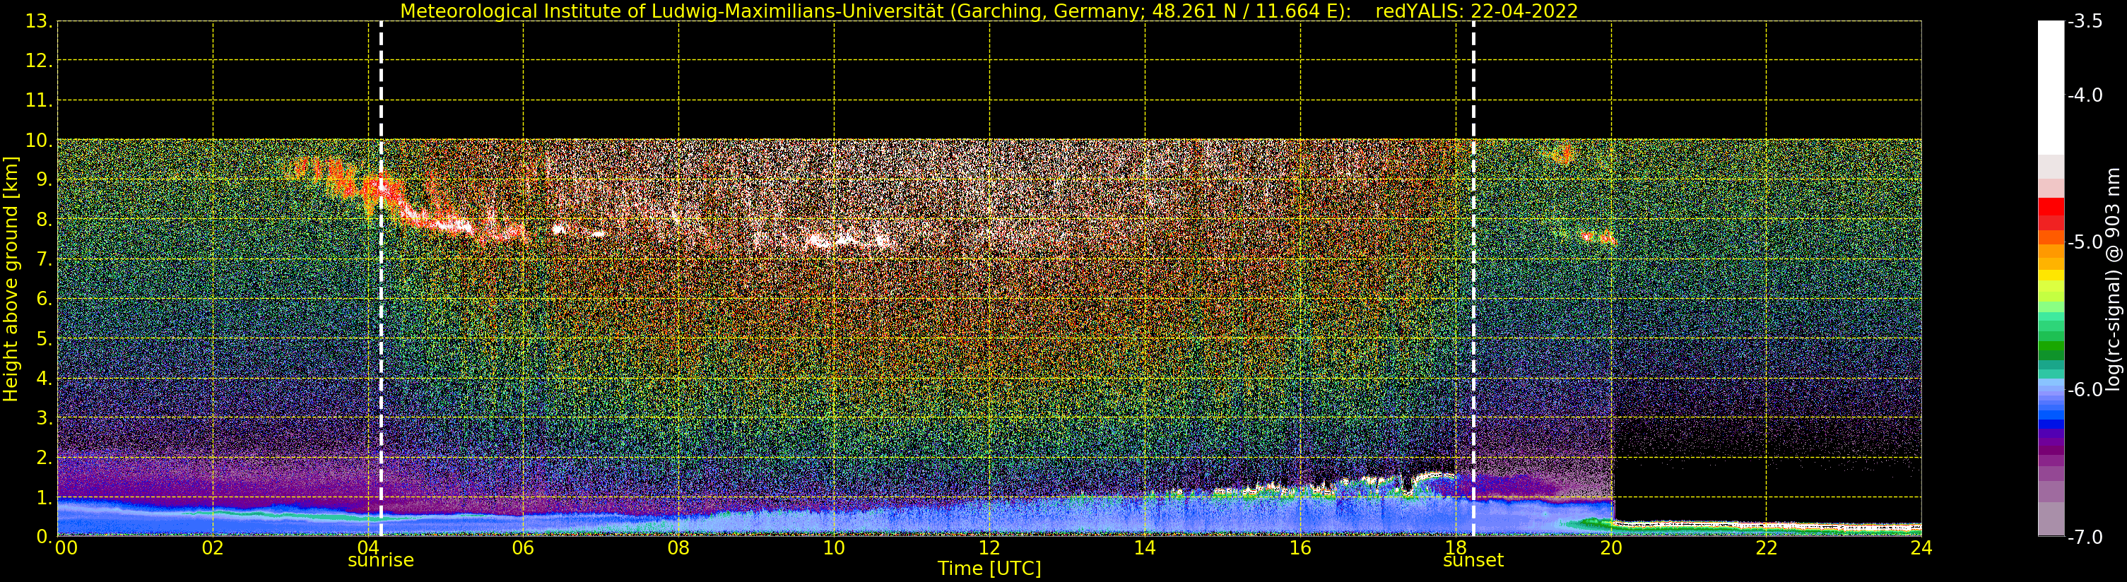The image size is (2127, 582).
Task: Click the time axis tick '02'
Action: [x=213, y=548]
